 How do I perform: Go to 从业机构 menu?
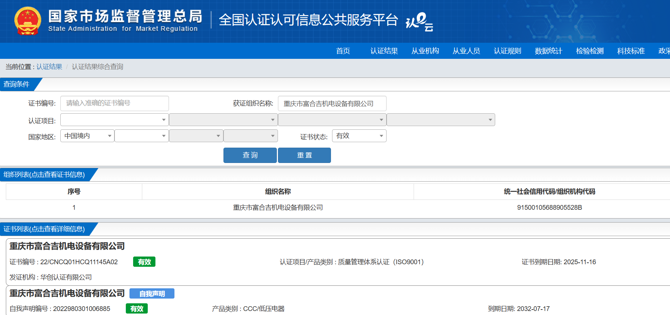tap(425, 51)
